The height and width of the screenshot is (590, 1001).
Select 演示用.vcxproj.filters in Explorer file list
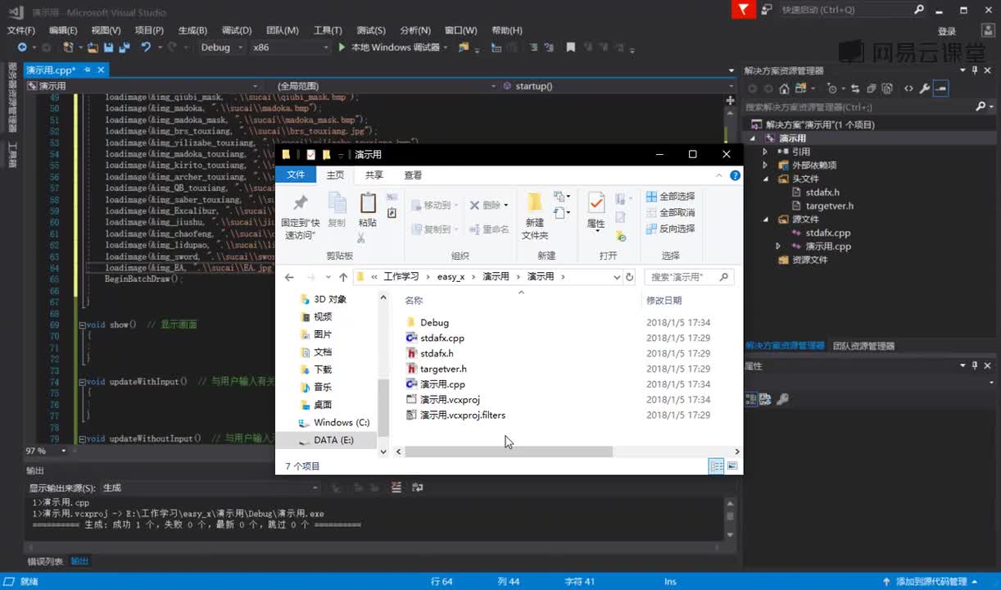point(463,415)
